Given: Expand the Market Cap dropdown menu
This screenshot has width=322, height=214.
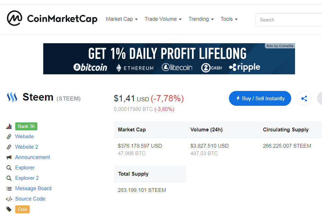Looking at the screenshot, I should point(122,19).
